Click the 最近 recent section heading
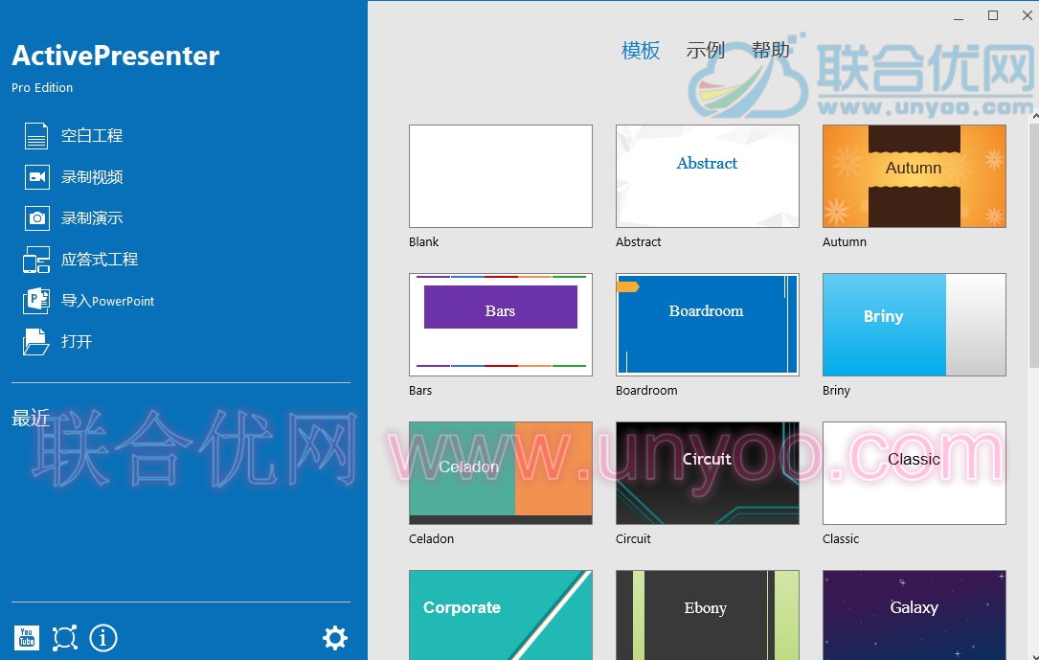This screenshot has width=1039, height=660. tap(31, 419)
